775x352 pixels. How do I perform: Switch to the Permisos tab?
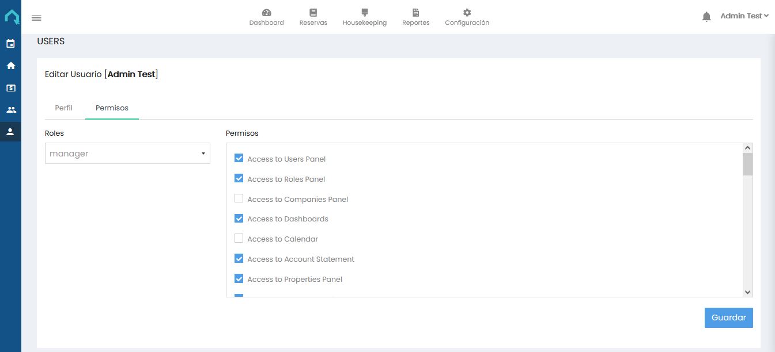pyautogui.click(x=112, y=108)
